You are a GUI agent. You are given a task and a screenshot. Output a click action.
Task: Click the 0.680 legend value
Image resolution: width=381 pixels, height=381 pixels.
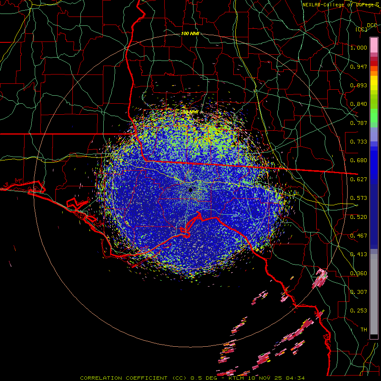coord(359,160)
